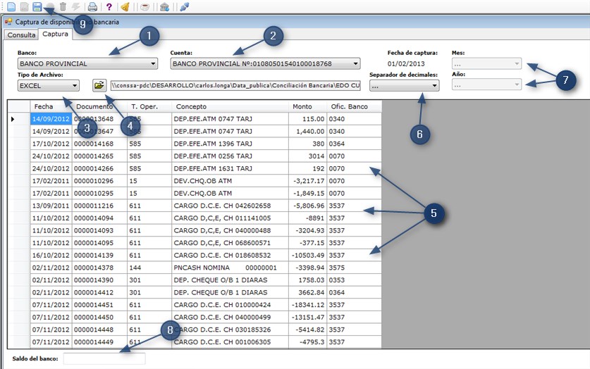Click the blue connector plug toolbar icon
The image size is (590, 369).
click(x=185, y=6)
